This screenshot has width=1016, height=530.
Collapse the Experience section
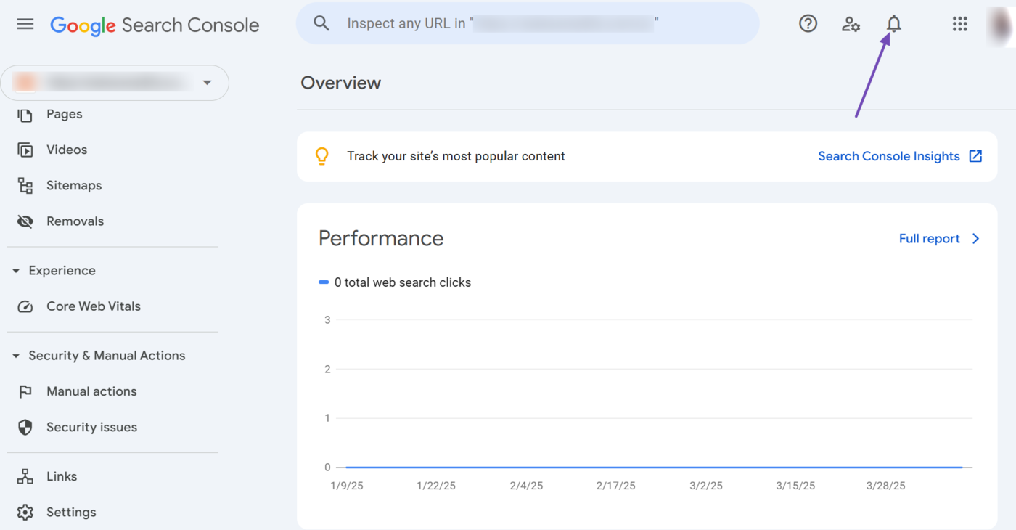(16, 271)
